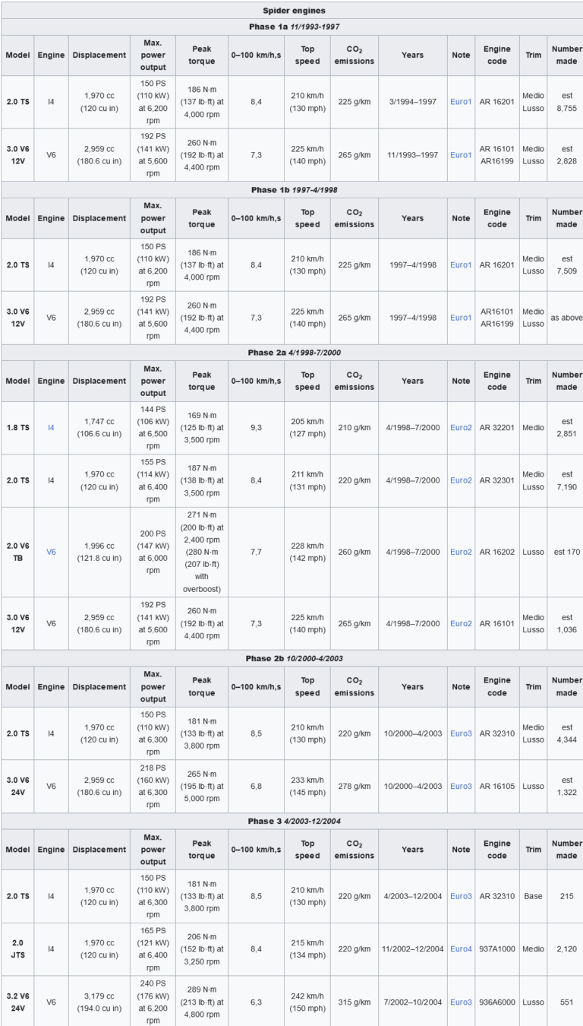This screenshot has height=1026, width=583.
Task: Click the '1,996 cc' displacement cell
Action: (x=99, y=552)
